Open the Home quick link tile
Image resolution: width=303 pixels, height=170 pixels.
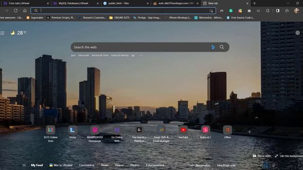click(72, 132)
